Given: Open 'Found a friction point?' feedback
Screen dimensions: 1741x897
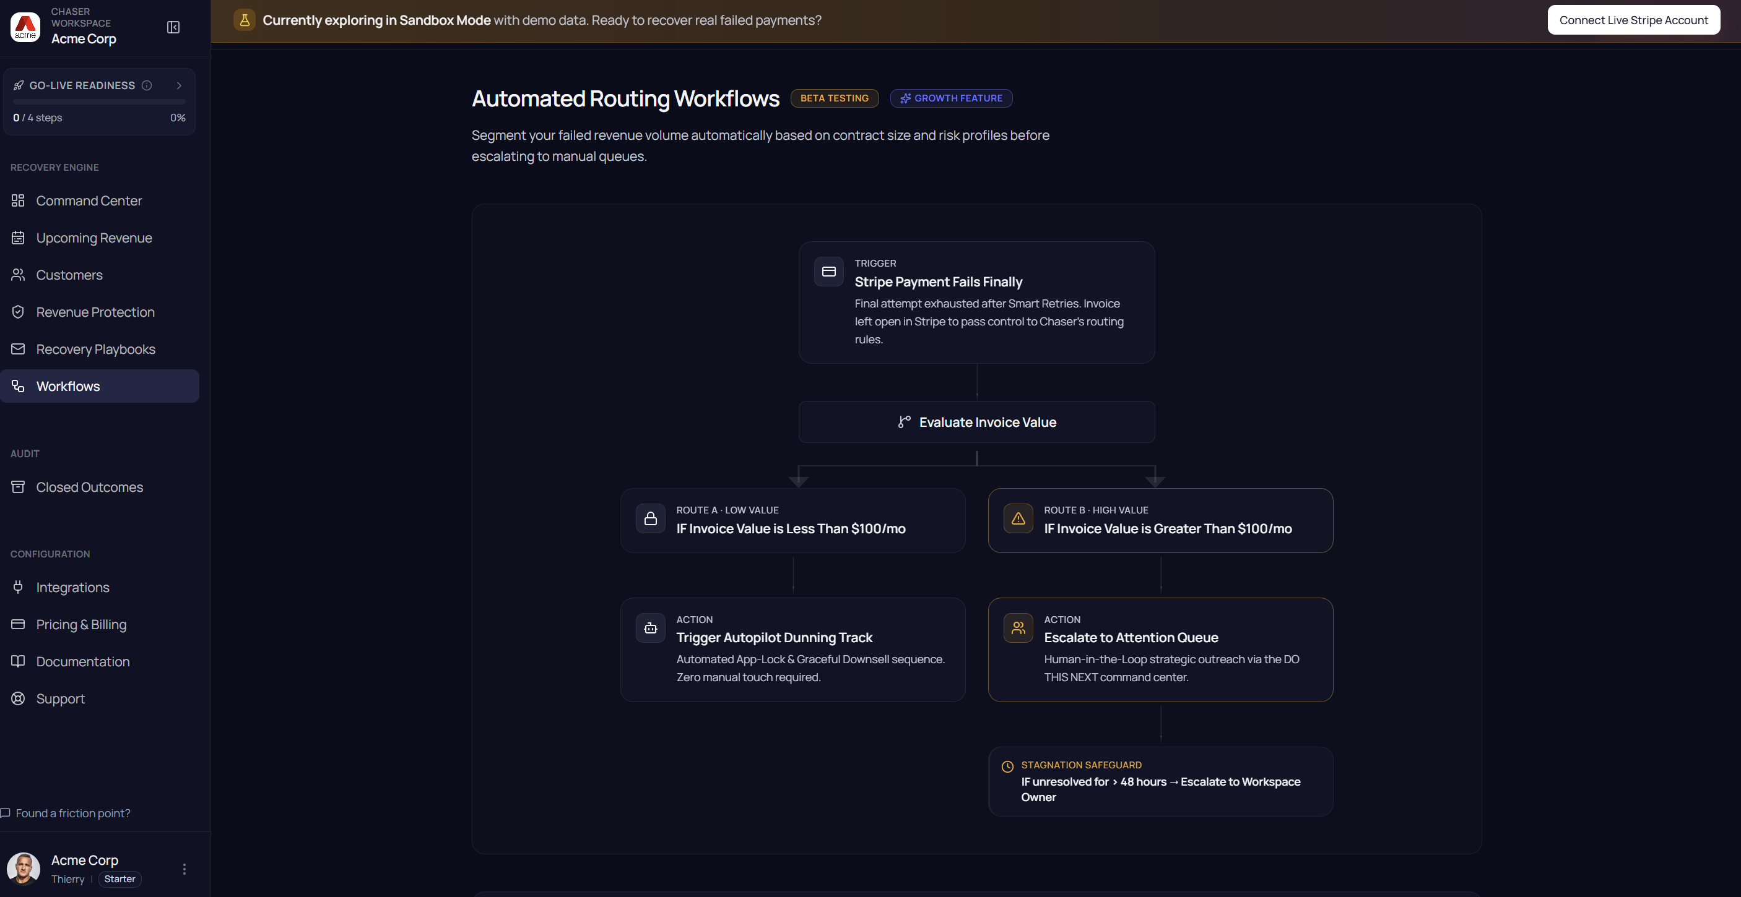Looking at the screenshot, I should [73, 813].
